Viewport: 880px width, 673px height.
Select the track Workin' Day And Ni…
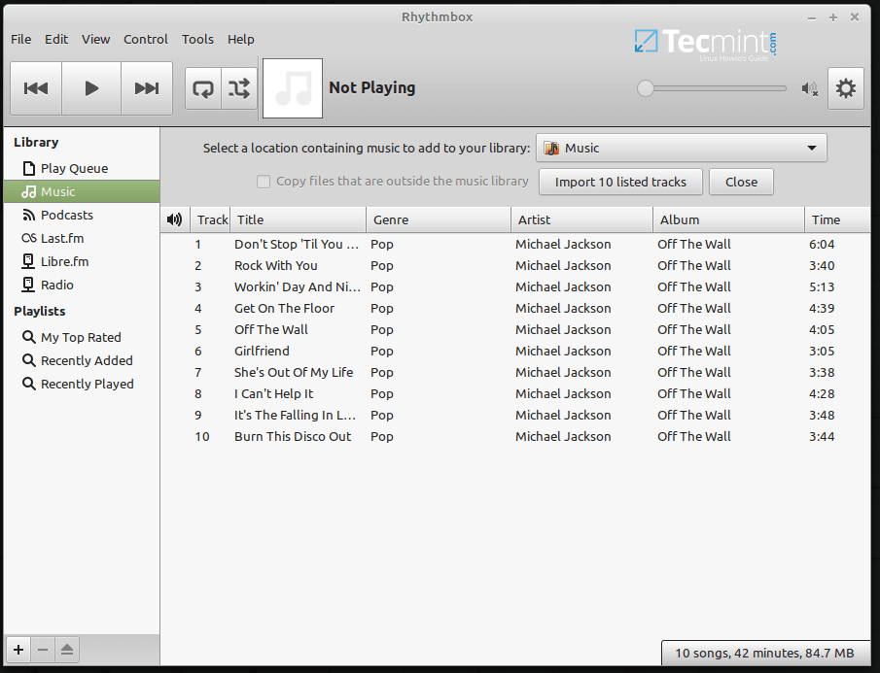pyautogui.click(x=515, y=286)
